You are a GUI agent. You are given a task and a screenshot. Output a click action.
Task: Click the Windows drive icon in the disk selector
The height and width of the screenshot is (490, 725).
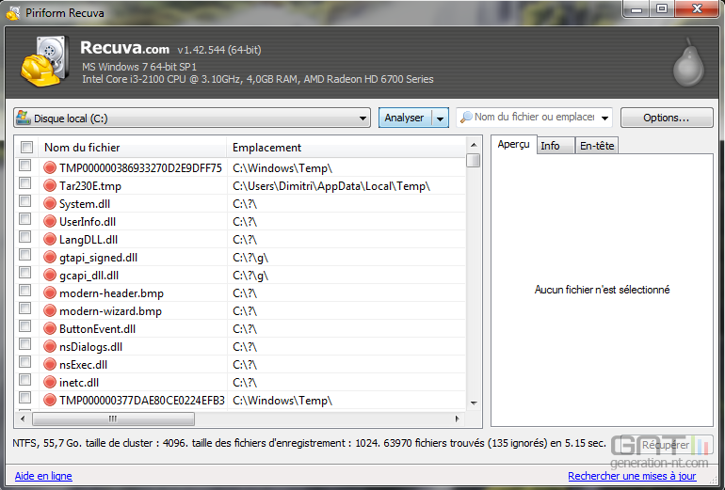(24, 118)
